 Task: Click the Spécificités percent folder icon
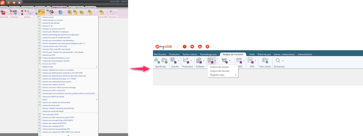[164, 61]
